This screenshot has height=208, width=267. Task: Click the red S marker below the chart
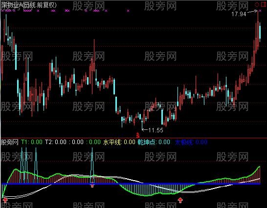pyautogui.click(x=138, y=135)
